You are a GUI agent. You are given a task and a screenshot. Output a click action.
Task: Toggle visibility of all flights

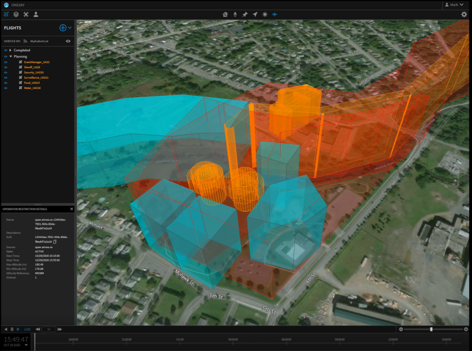tap(68, 41)
